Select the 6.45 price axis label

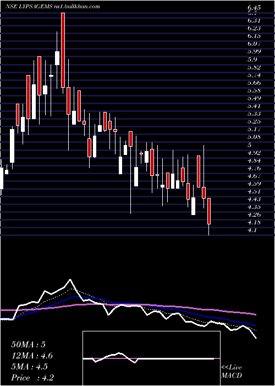(254, 8)
